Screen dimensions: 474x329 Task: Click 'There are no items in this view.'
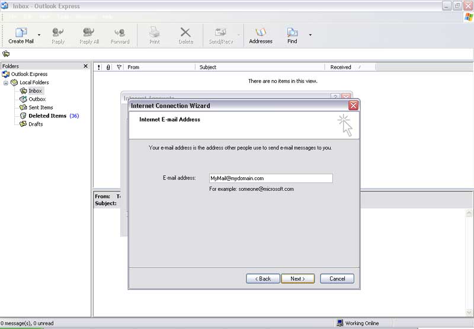tap(283, 81)
